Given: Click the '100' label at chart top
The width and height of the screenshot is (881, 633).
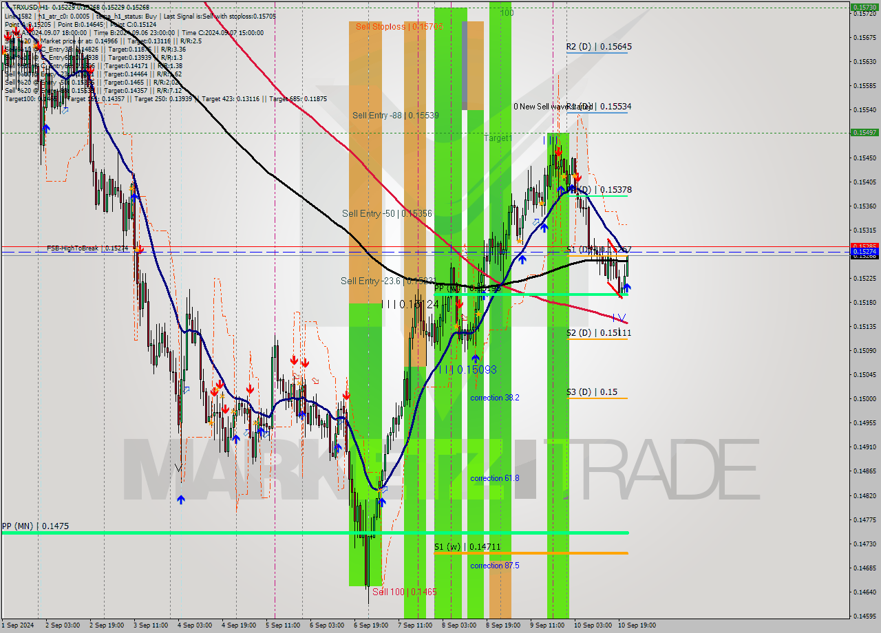Looking at the screenshot, I should click(507, 13).
